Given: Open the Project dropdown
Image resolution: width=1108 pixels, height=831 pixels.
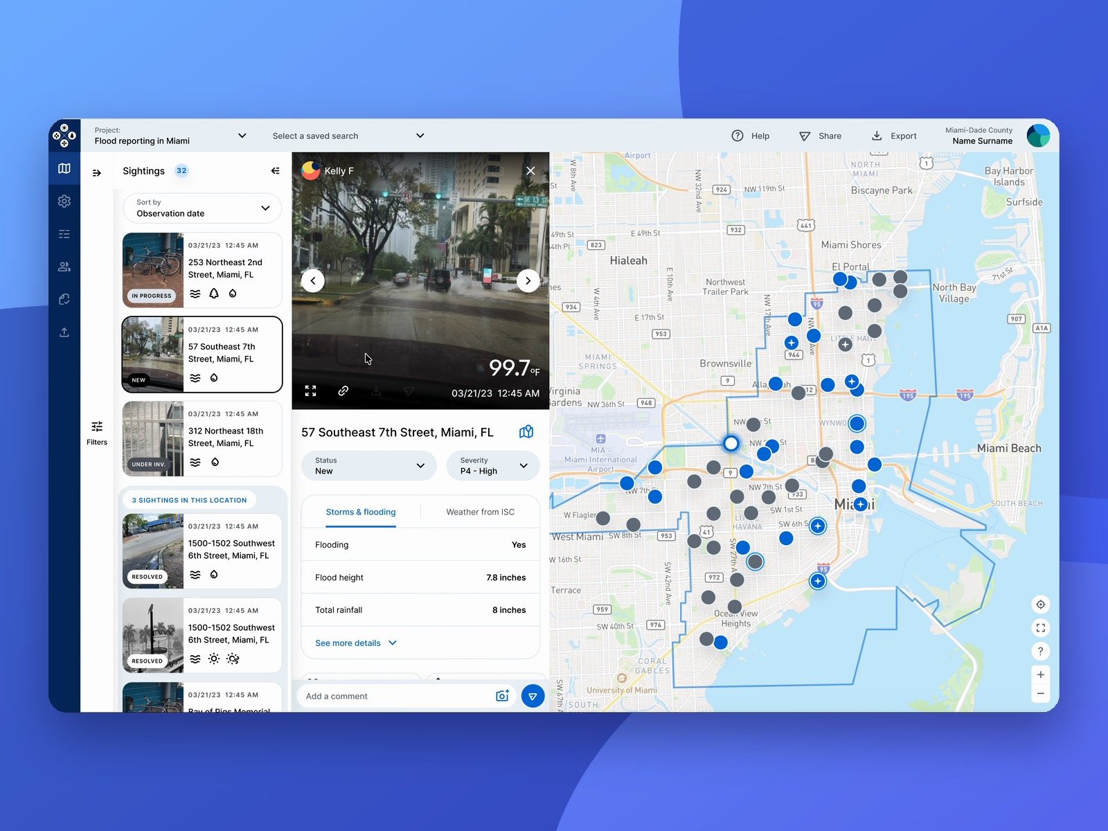Looking at the screenshot, I should (x=170, y=136).
